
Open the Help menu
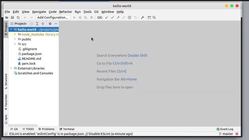pyautogui.click(x=120, y=12)
